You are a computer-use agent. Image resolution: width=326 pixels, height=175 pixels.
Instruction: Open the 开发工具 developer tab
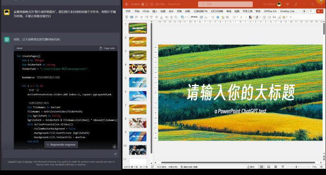(x=248, y=11)
